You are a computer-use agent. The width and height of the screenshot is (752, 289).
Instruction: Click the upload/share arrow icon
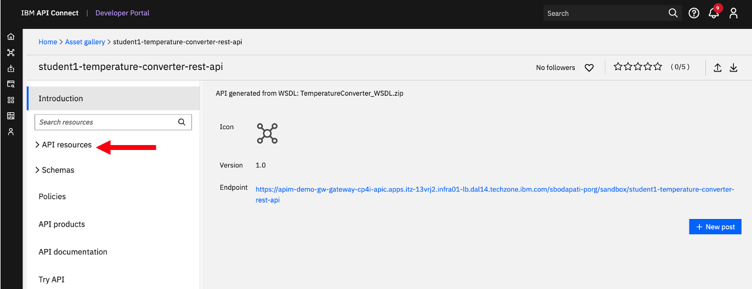pyautogui.click(x=717, y=68)
